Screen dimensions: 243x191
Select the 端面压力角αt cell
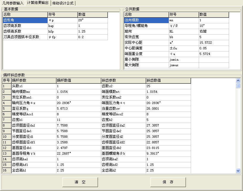(124, 103)
